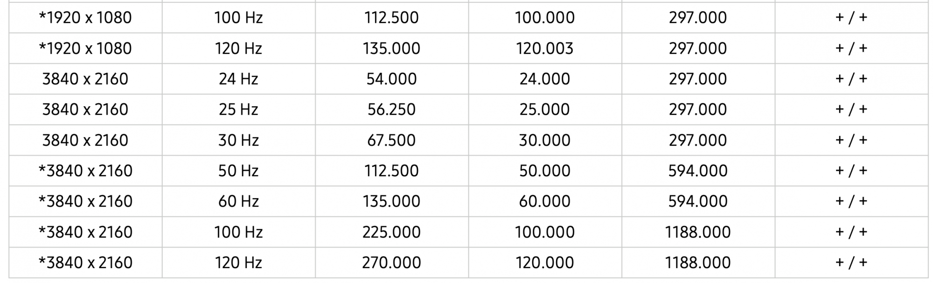The height and width of the screenshot is (283, 933).
Task: Click the 50.000 vertical frequency cell
Action: (x=544, y=171)
